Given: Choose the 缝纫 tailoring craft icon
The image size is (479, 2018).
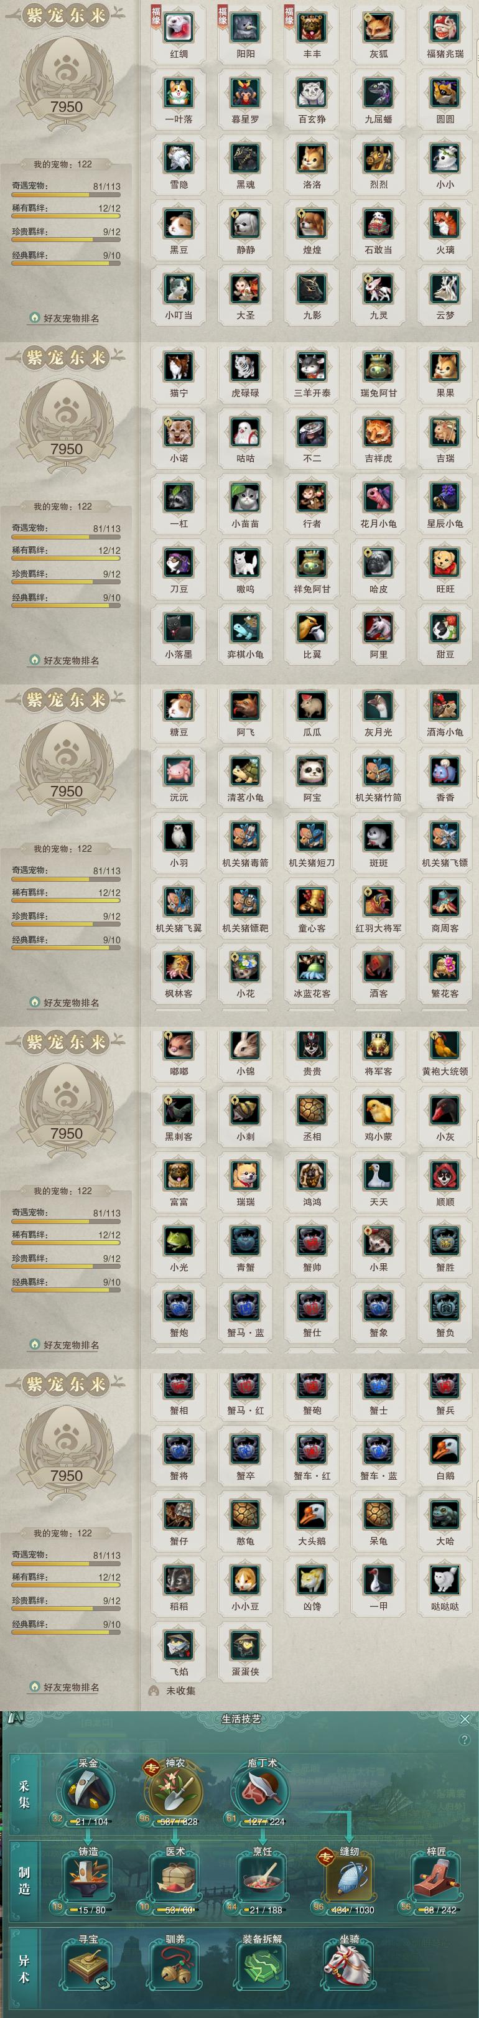Looking at the screenshot, I should (x=349, y=1879).
